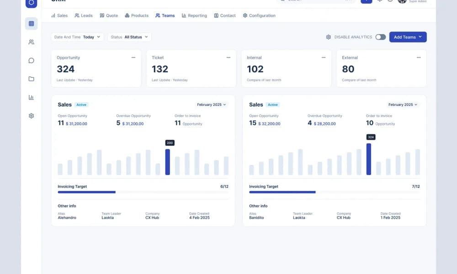
Task: Switch to the Quote tab
Action: (109, 16)
